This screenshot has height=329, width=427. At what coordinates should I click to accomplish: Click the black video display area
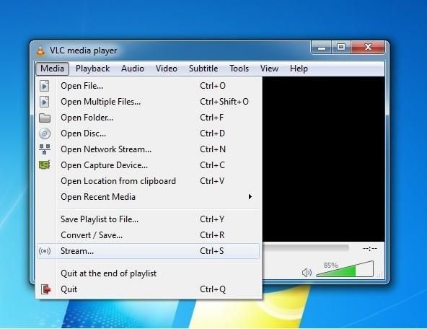(x=324, y=159)
